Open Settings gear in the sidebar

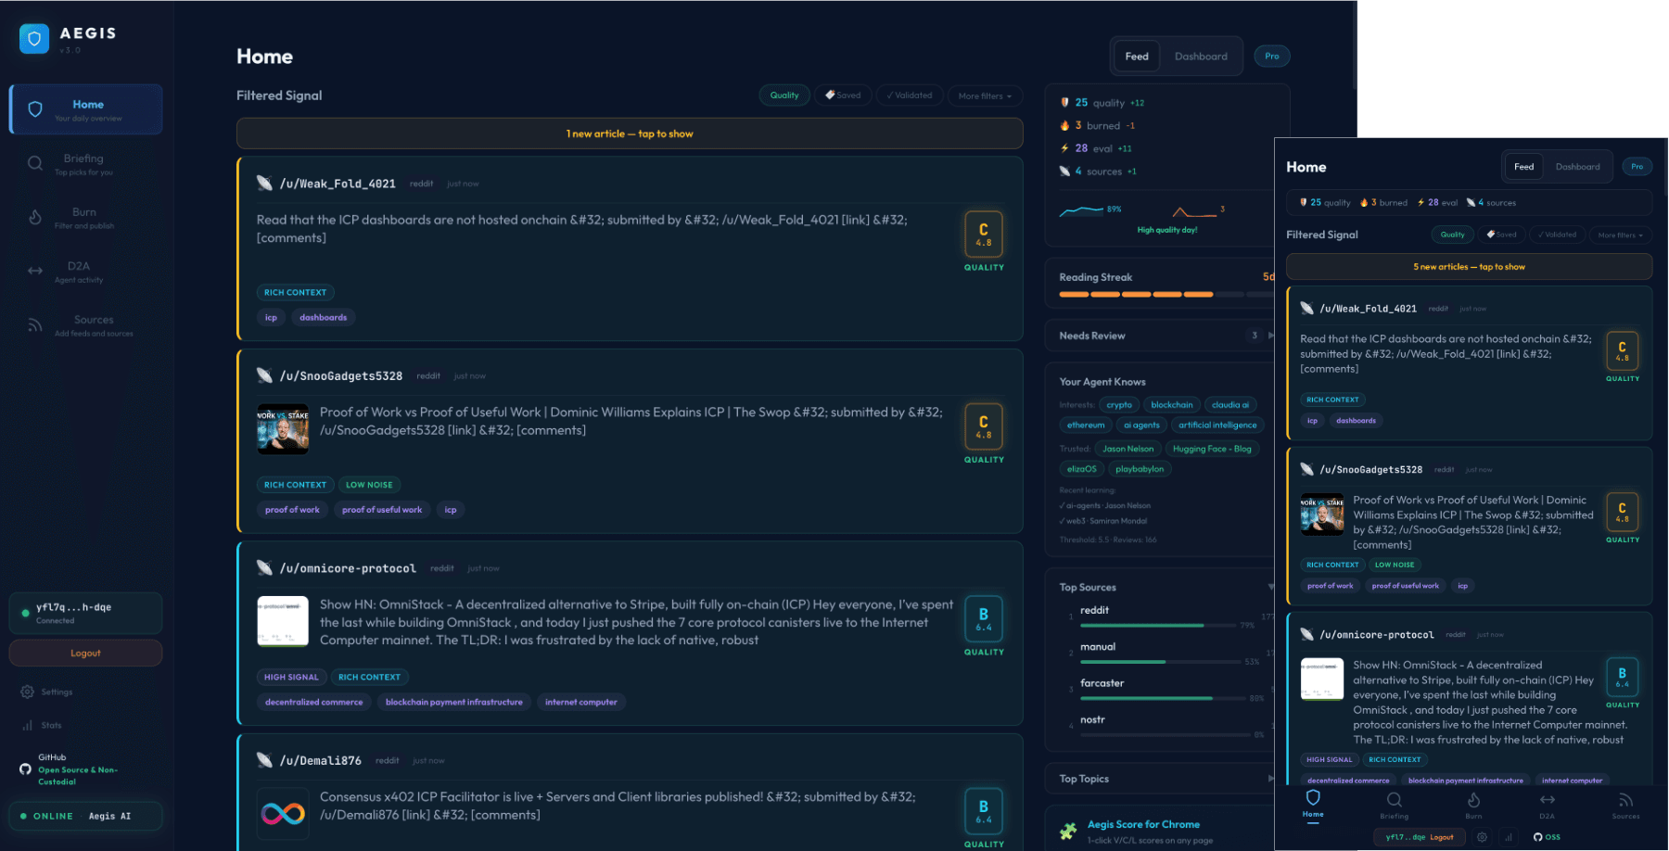pos(28,692)
